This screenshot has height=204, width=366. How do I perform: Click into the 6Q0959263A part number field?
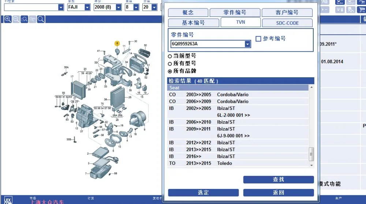click(208, 44)
